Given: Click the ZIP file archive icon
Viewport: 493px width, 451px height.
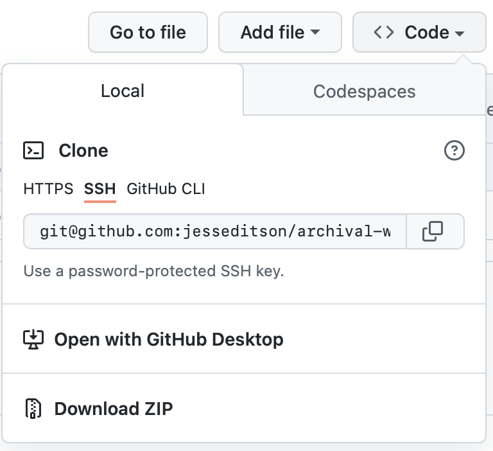Looking at the screenshot, I should tap(33, 409).
